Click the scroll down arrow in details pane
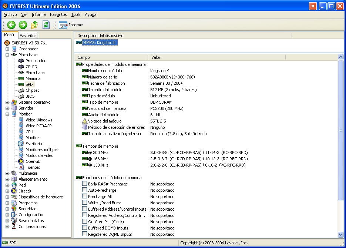This screenshot has height=248, width=346. click(340, 235)
